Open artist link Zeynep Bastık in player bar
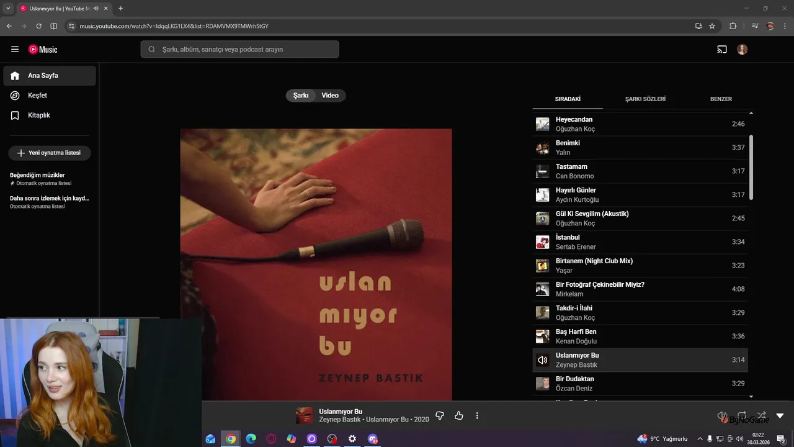This screenshot has height=447, width=794. click(339, 420)
